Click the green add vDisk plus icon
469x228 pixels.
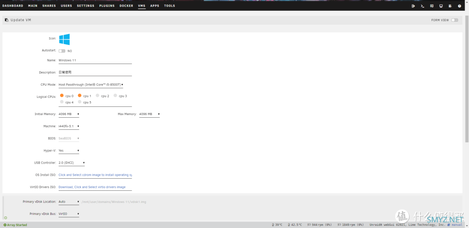point(5,218)
